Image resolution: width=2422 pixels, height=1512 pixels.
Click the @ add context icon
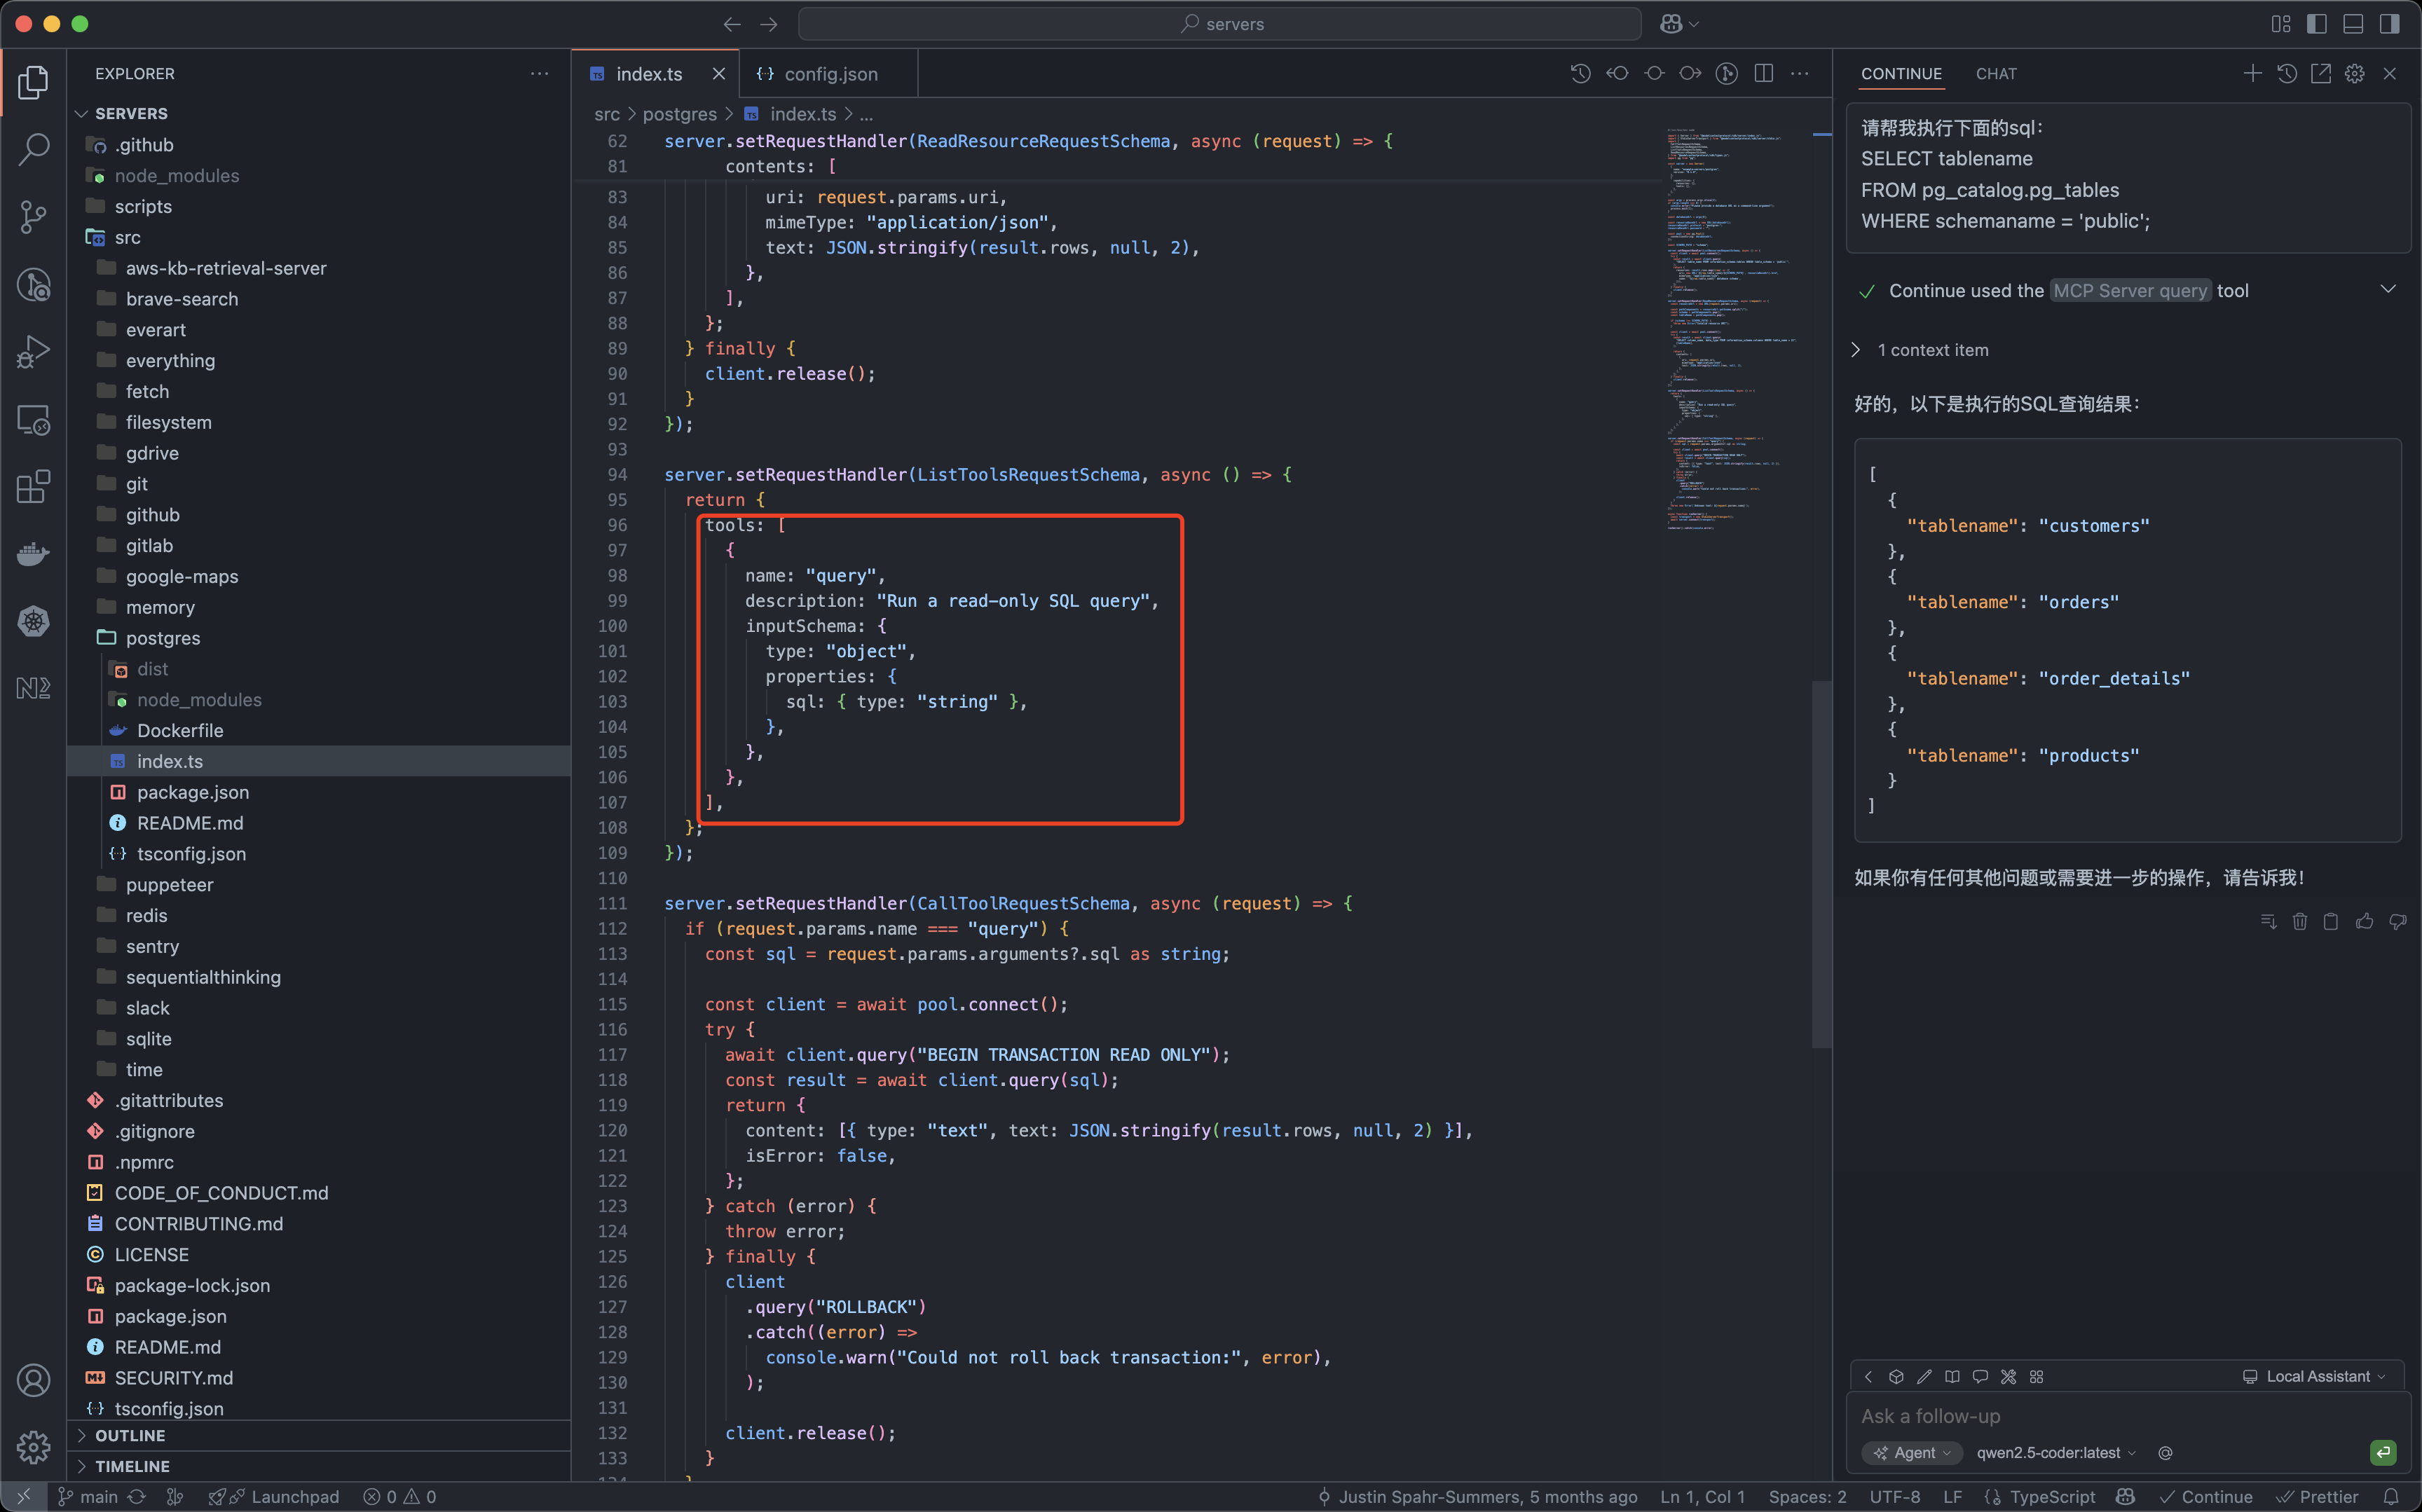click(2165, 1453)
